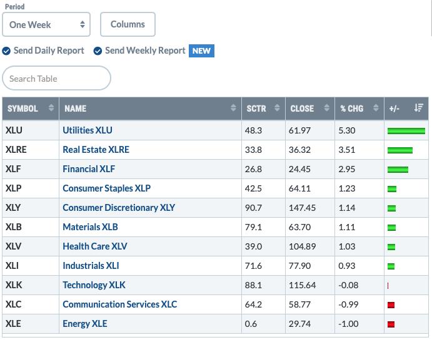Image resolution: width=432 pixels, height=340 pixels.
Task: Uncheck the Send Weekly Report checkbox
Action: pos(98,51)
